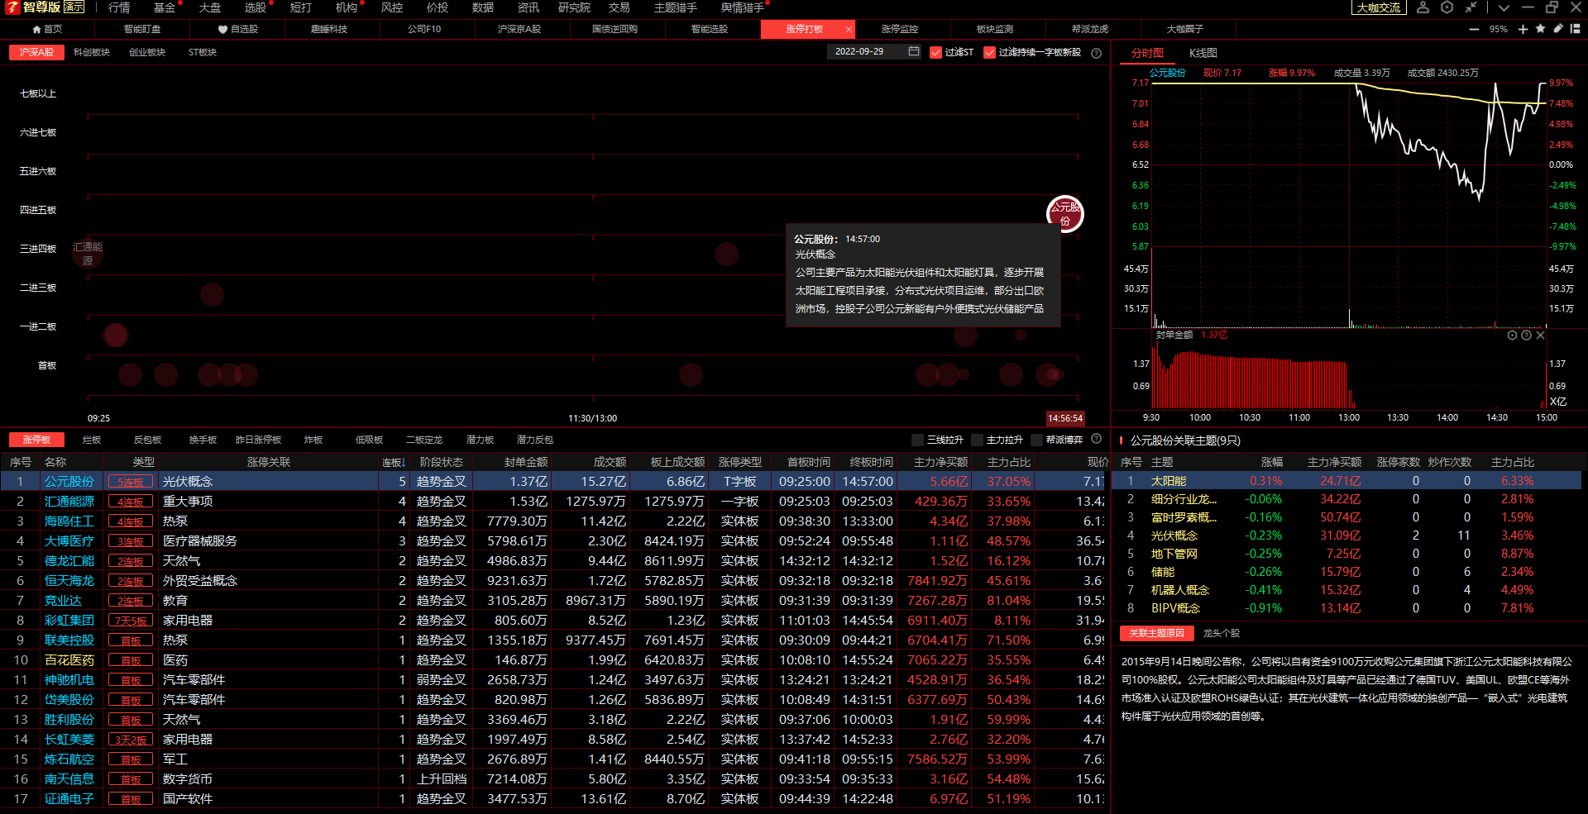Screen dimensions: 1588x814
Task: Click the 演示 badge next to 智尊版
Action: click(74, 7)
